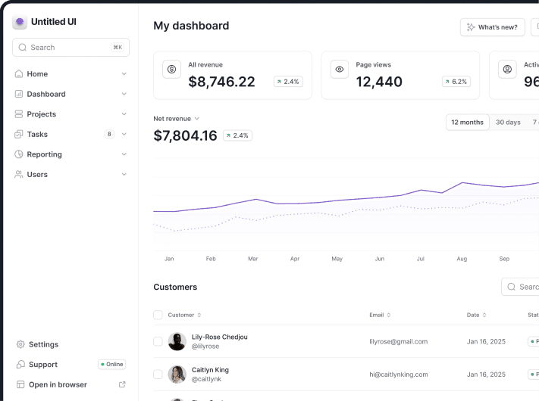Click the 2.4% badge on All revenue card
The image size is (539, 401).
[288, 82]
